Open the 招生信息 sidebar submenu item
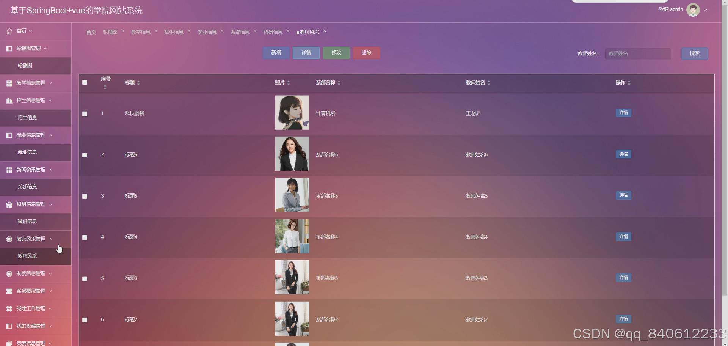 point(36,118)
